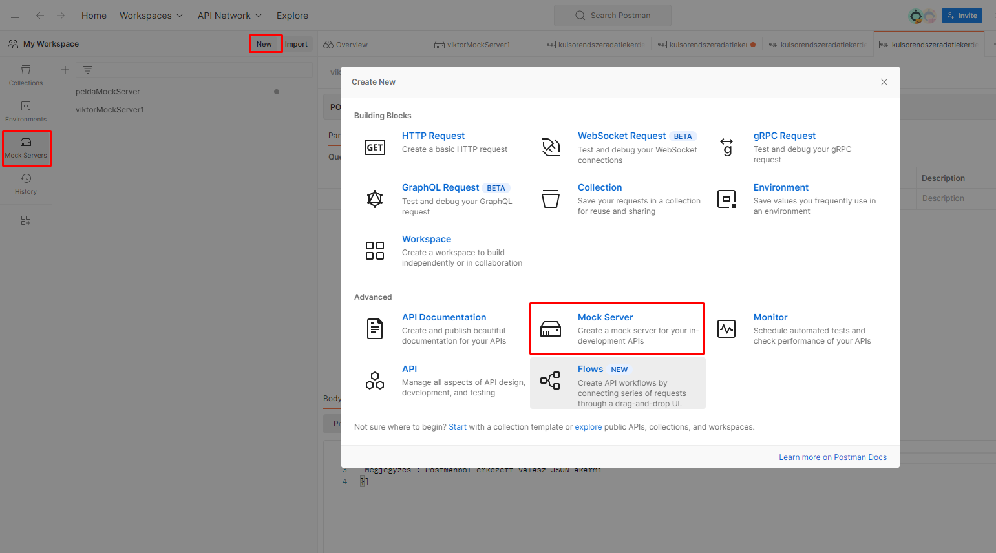Click the gRPC Request icon
This screenshot has width=996, height=553.
(x=726, y=147)
